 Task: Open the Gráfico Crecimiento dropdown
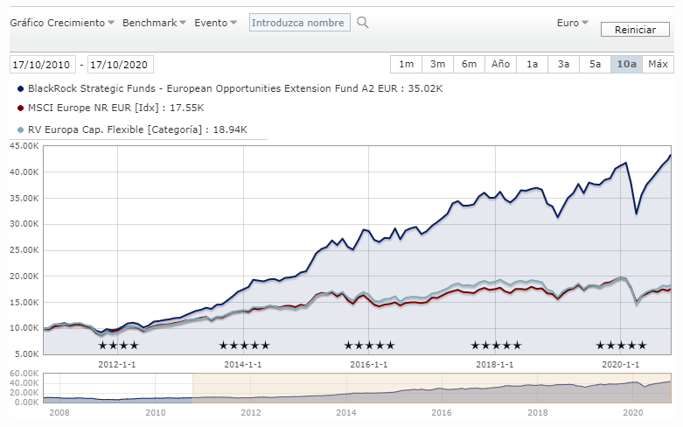tap(61, 23)
